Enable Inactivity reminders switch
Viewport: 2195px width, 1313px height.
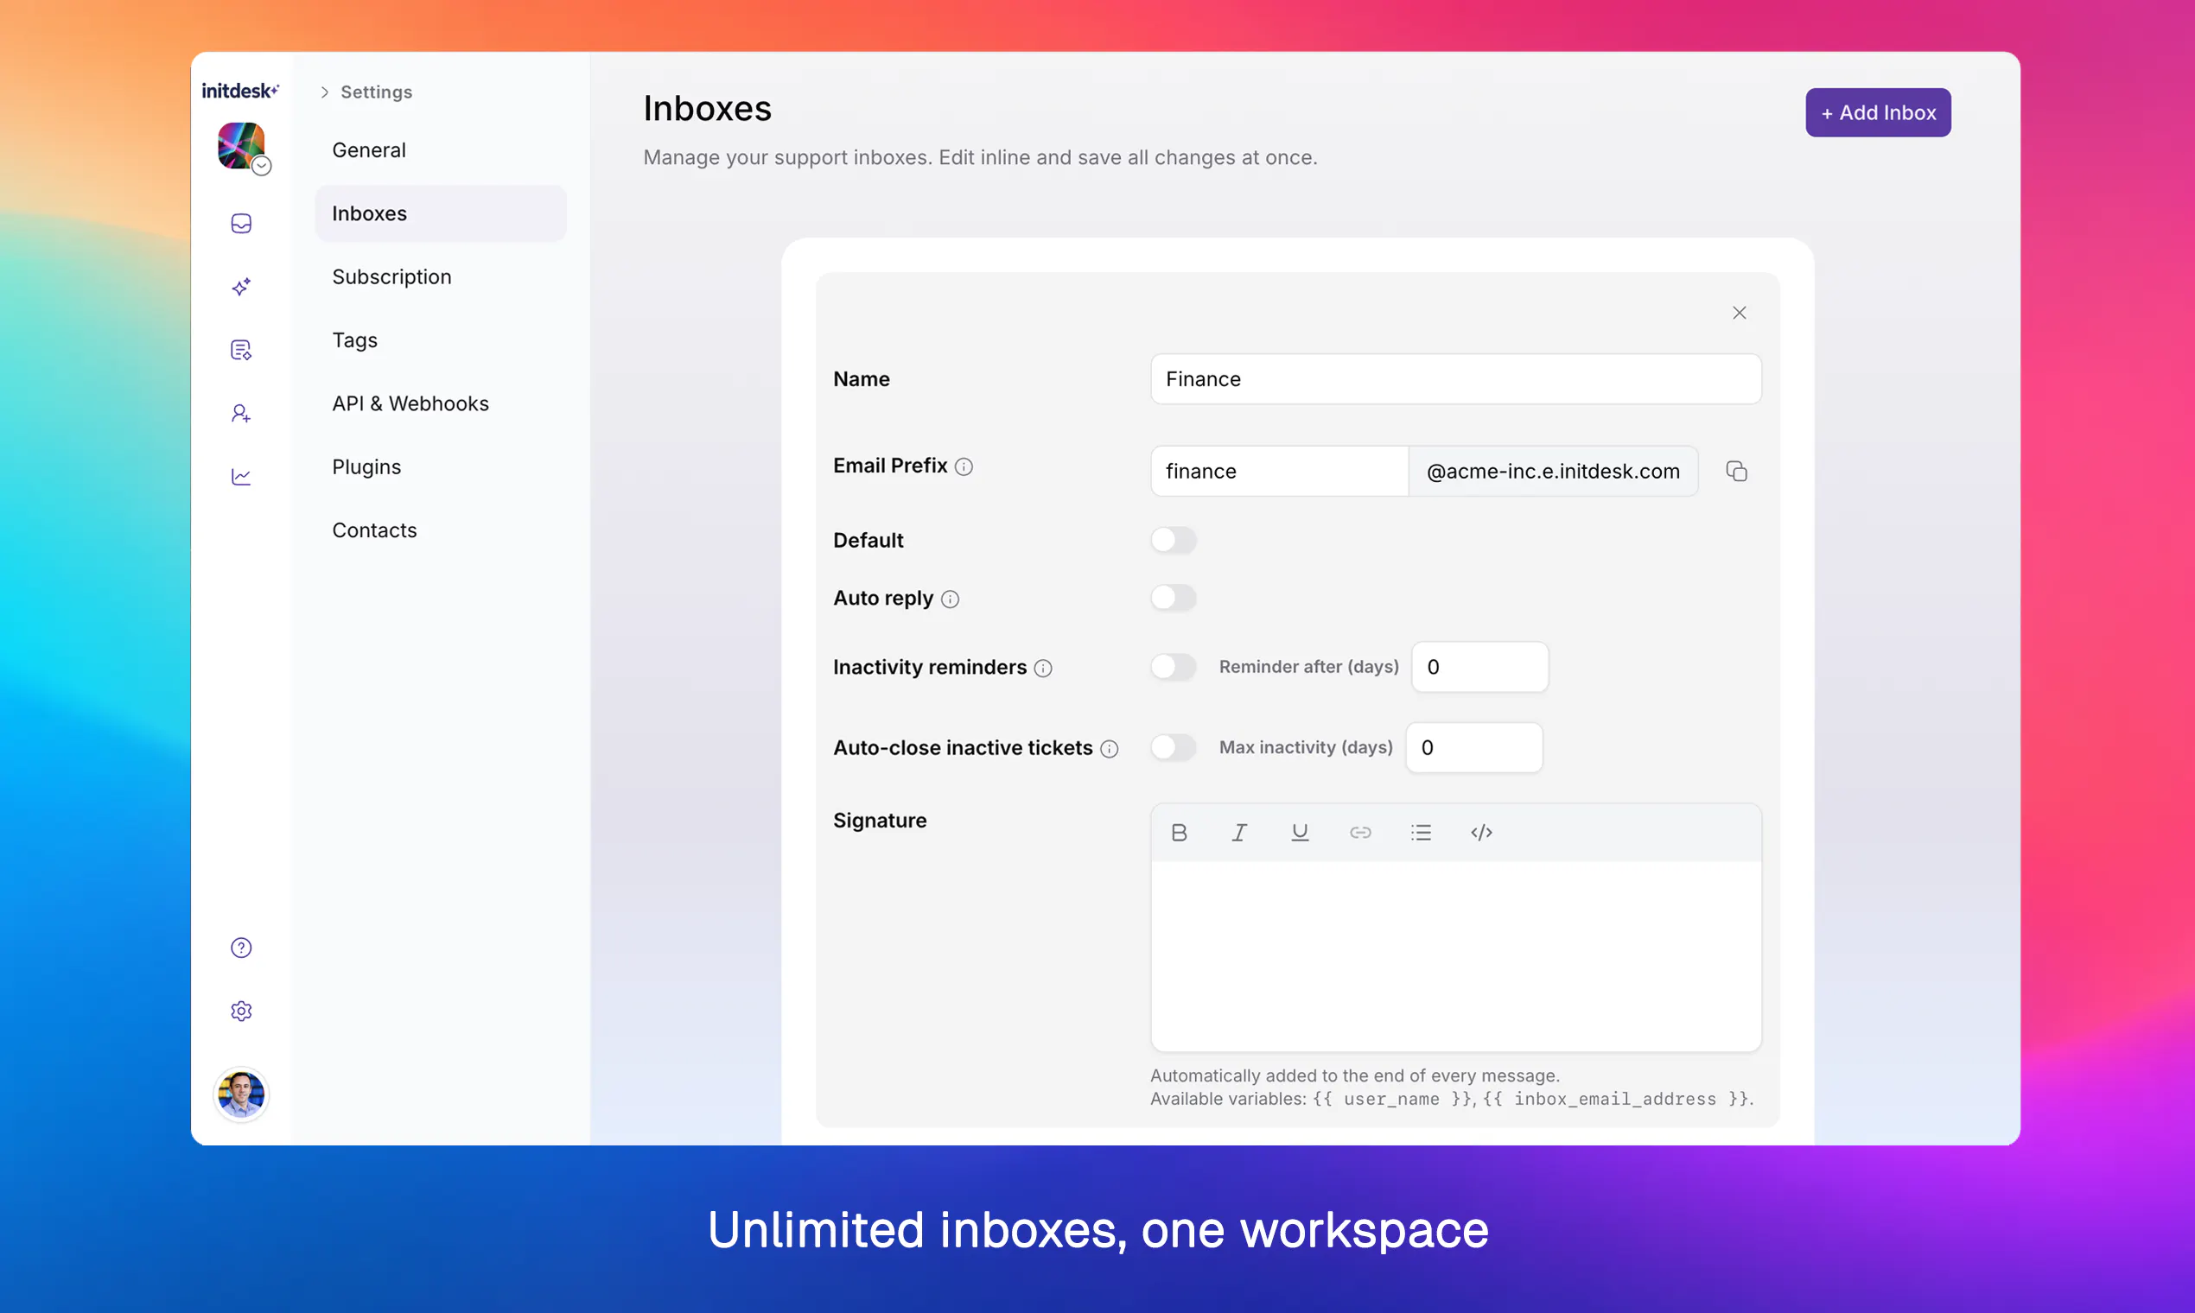click(1173, 666)
